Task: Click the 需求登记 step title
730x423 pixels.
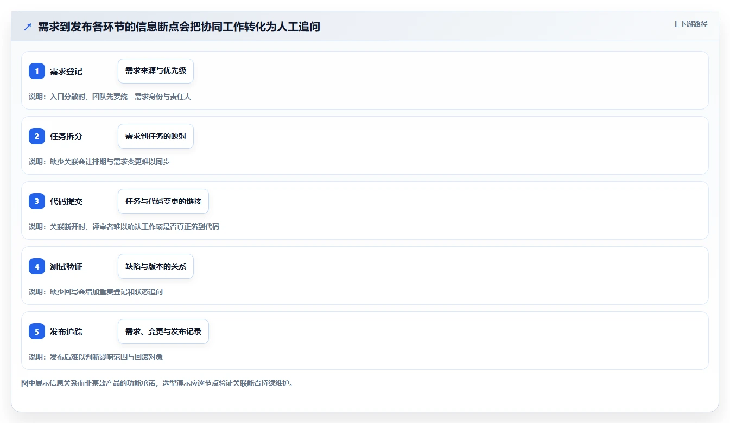Action: pos(66,72)
